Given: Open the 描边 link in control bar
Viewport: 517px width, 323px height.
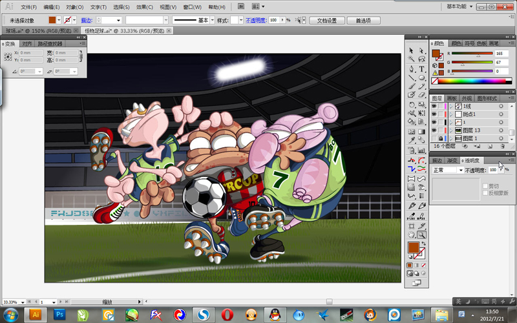Looking at the screenshot, I should [87, 20].
